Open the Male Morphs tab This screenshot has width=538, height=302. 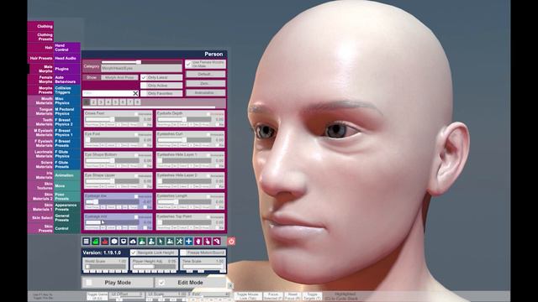[40, 69]
